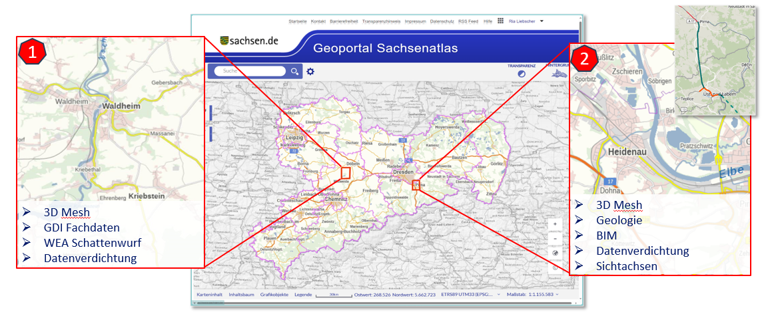This screenshot has width=774, height=316.
Task: Click the sachsen.de coat of arms logo
Action: (x=224, y=41)
